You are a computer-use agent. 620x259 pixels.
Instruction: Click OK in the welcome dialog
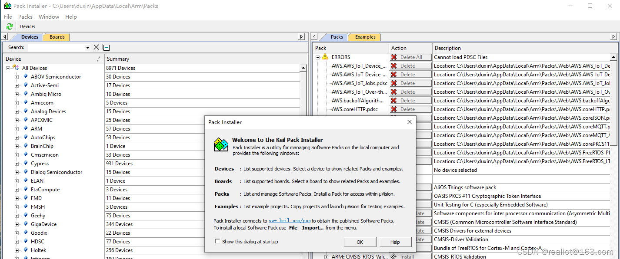click(360, 242)
